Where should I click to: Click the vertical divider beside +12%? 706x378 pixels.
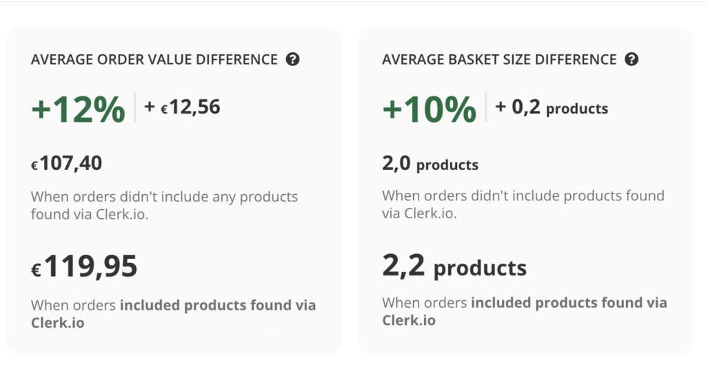click(x=135, y=107)
